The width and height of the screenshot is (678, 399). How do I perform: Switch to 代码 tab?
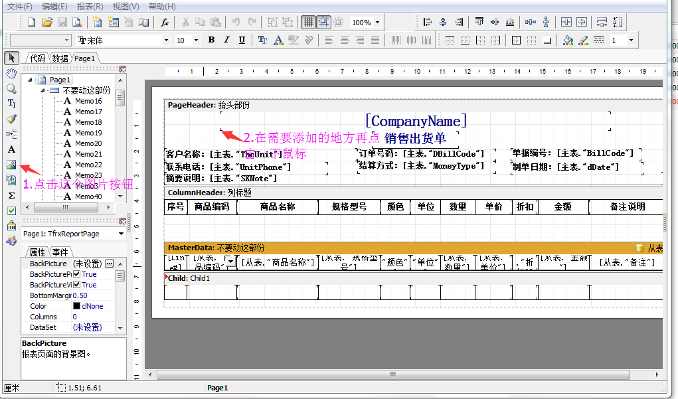[x=37, y=58]
